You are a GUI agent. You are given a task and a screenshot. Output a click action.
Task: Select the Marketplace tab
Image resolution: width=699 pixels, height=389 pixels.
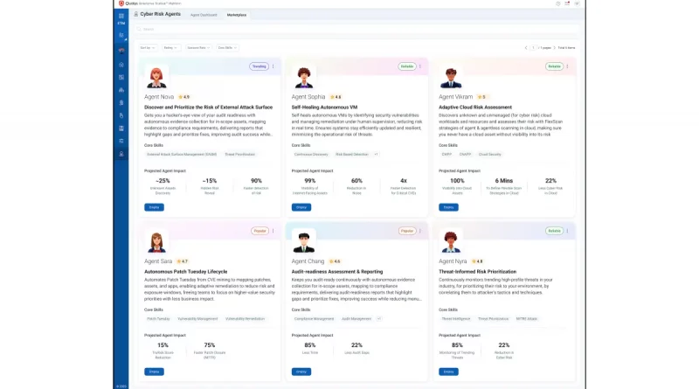tap(237, 15)
